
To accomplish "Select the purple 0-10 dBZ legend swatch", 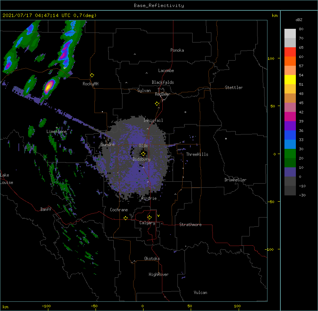I will [290, 172].
